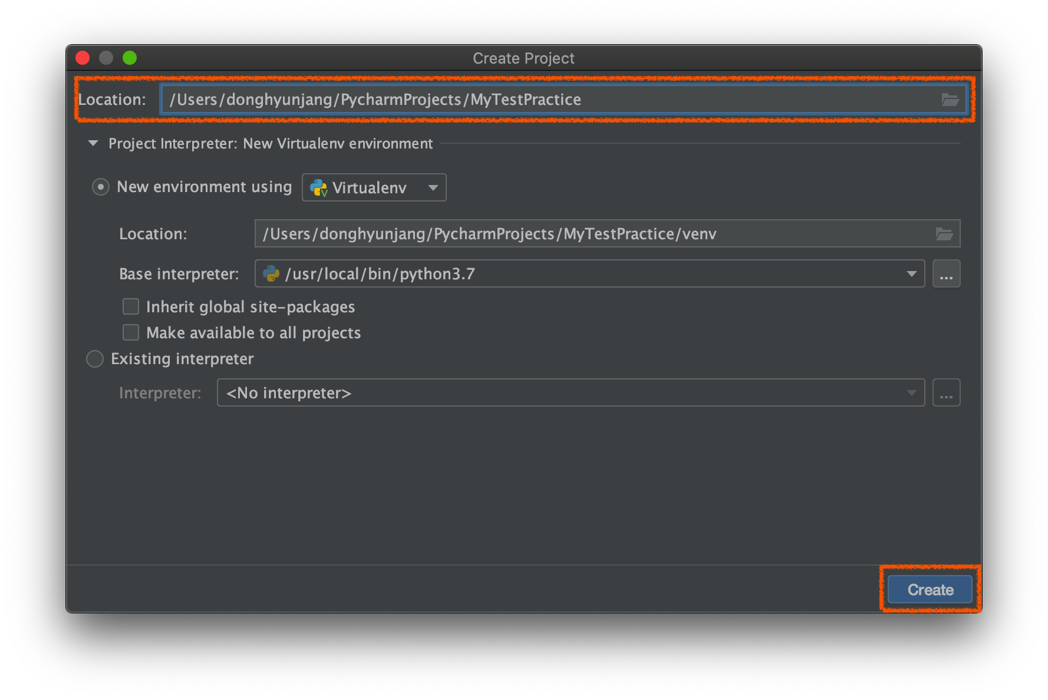Click the ellipsis button next to Interpreter dropdown

946,392
